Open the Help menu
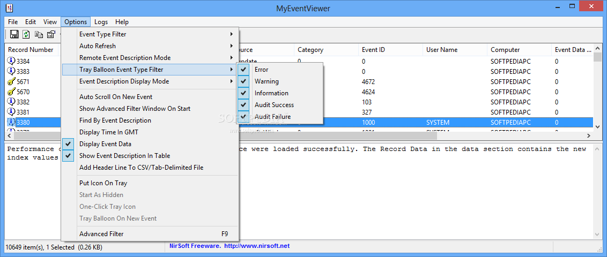Screen dimensions: 607x257 (122, 22)
